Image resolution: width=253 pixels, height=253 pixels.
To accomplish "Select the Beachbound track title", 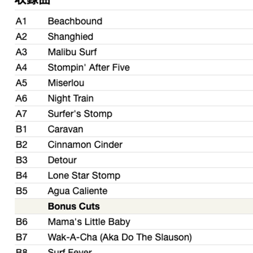I will click(x=75, y=21).
